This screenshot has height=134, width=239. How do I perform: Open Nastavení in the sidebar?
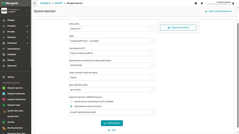(x=12, y=66)
